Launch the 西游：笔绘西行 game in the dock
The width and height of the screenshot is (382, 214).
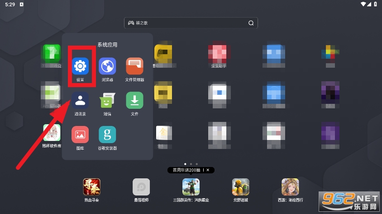coord(290,187)
